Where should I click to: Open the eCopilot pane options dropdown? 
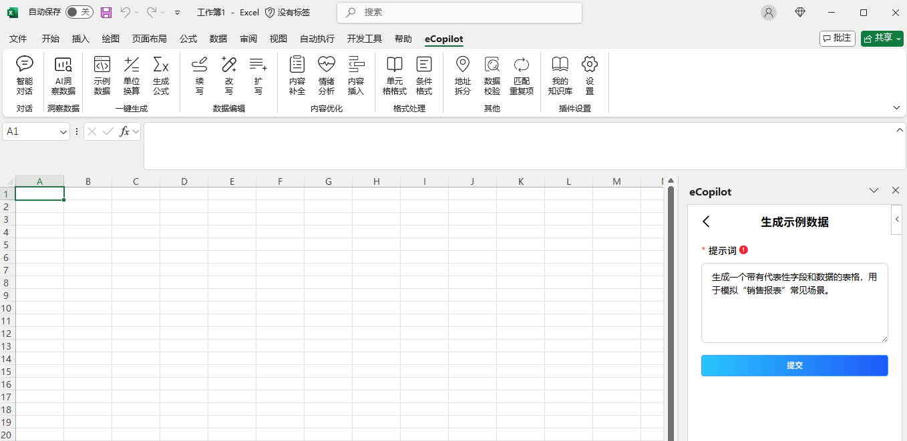tap(874, 191)
